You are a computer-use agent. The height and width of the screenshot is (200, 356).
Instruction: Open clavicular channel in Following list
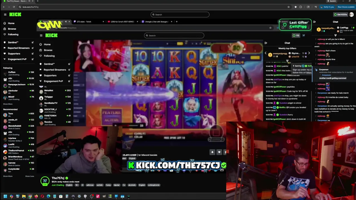click(18, 92)
